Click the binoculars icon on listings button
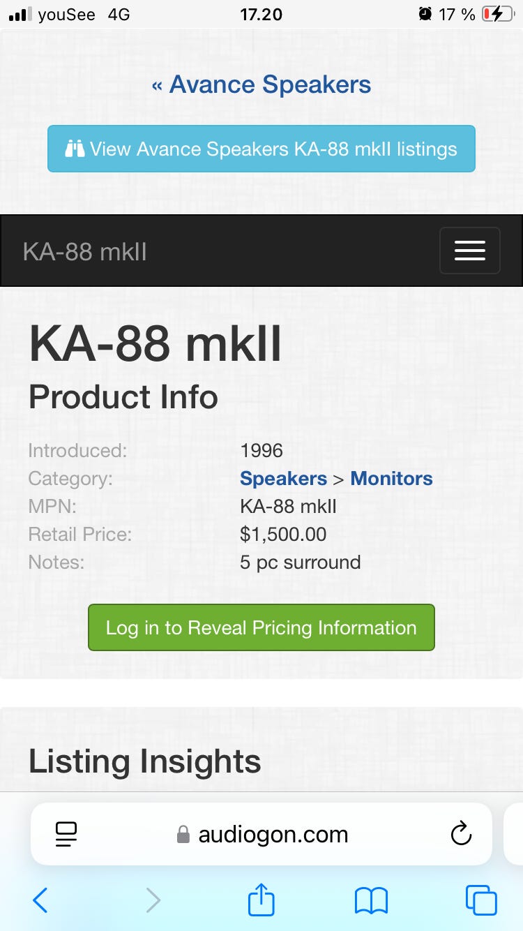 click(75, 149)
